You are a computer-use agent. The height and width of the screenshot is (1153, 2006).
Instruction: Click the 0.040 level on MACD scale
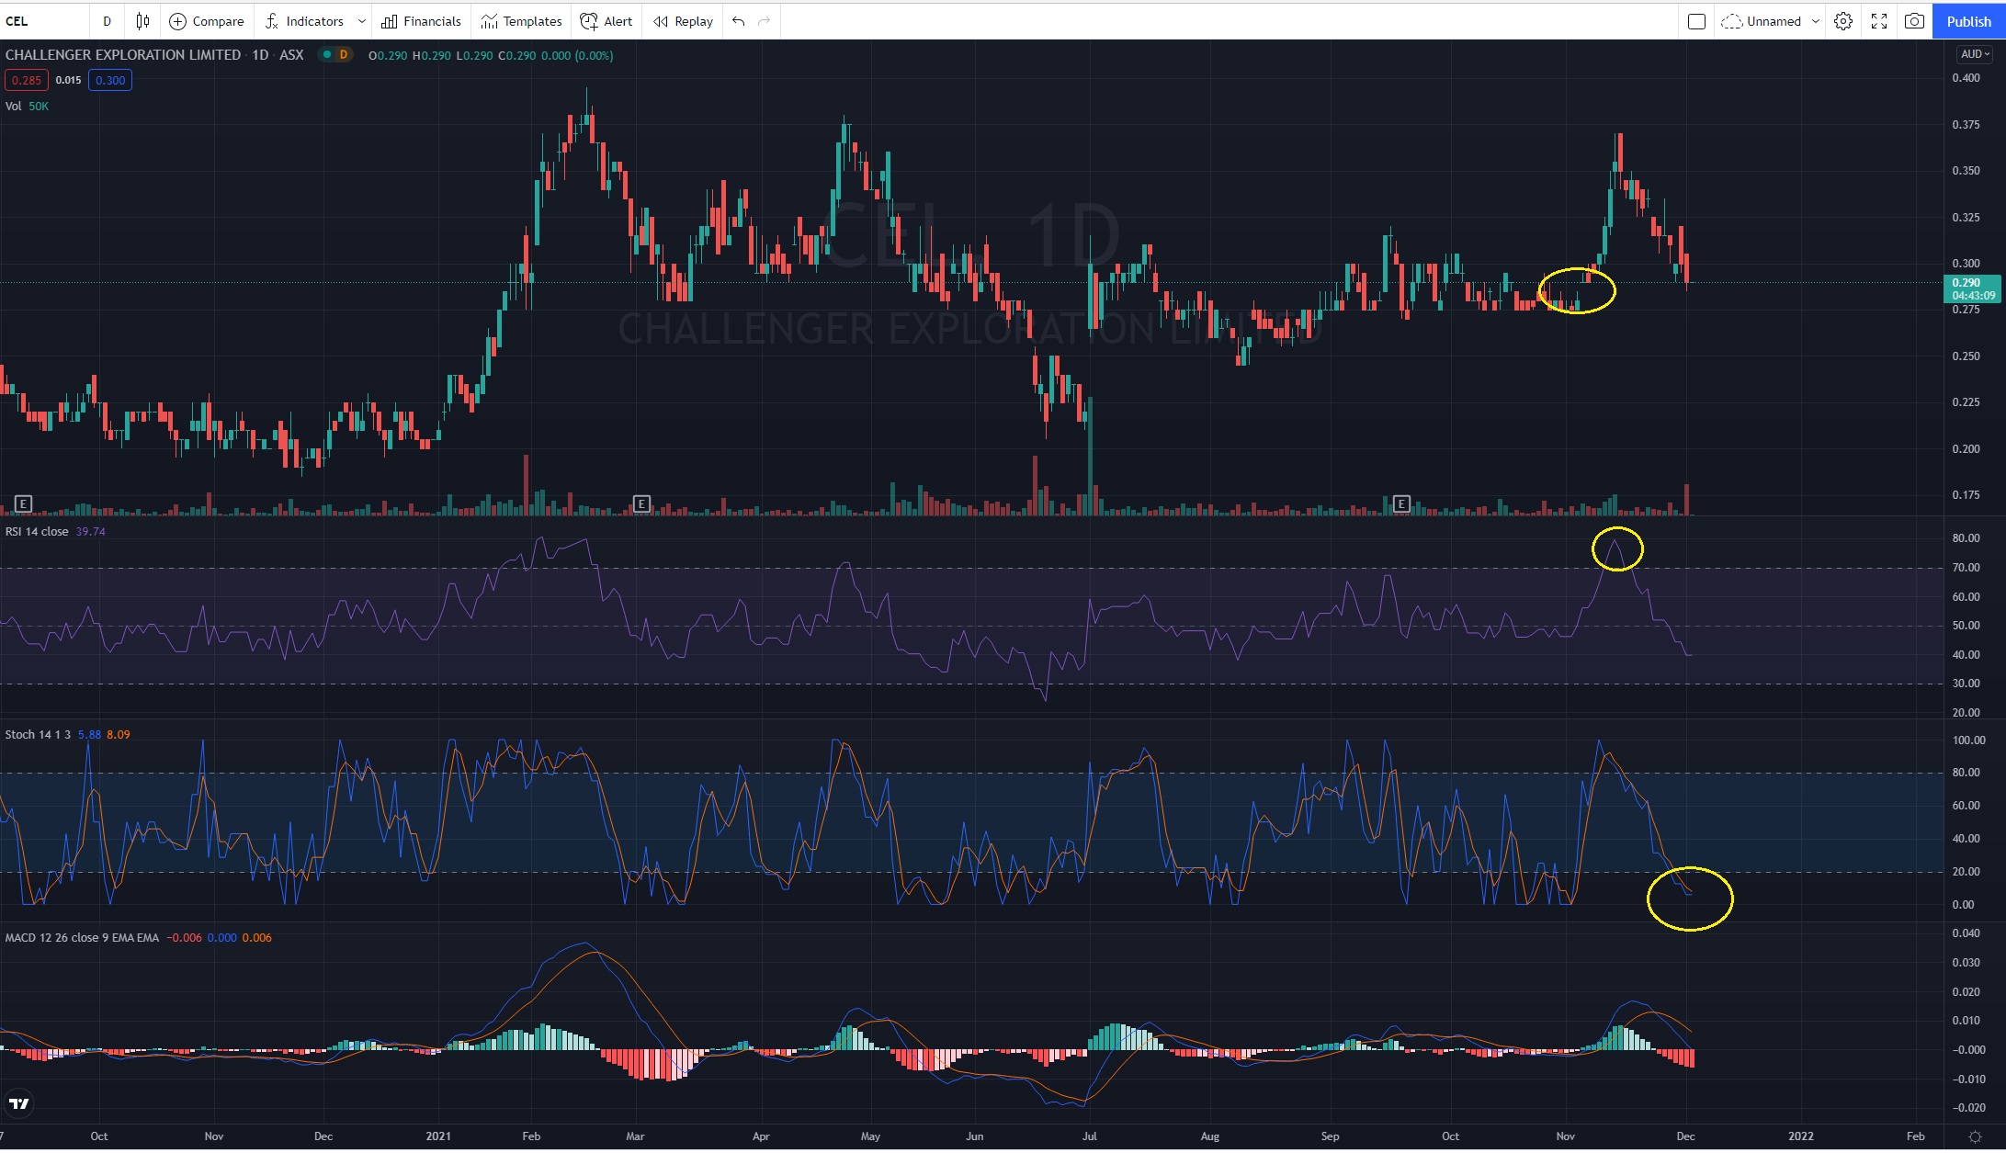(1966, 933)
